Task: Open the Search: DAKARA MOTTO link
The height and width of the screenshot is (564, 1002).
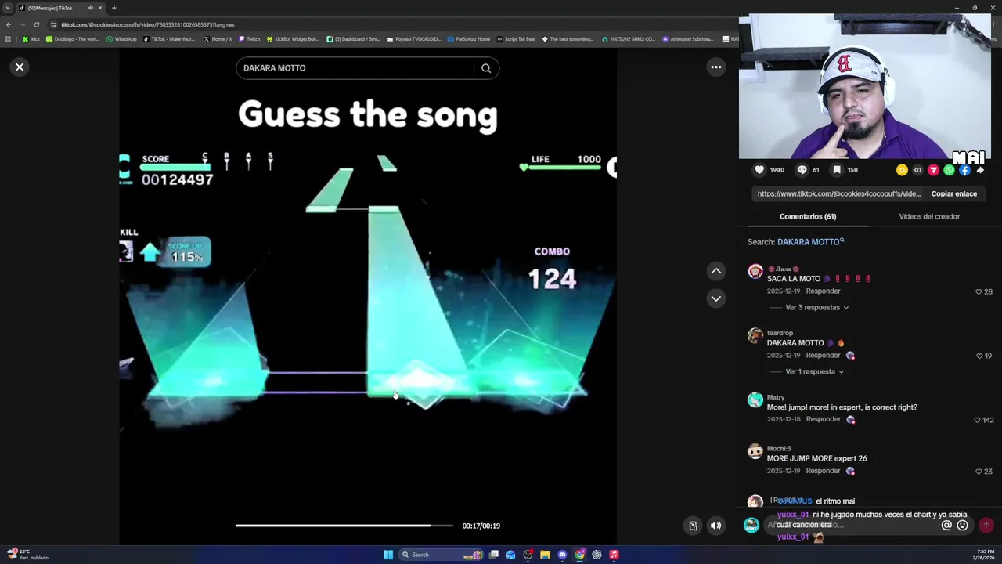Action: (x=810, y=242)
